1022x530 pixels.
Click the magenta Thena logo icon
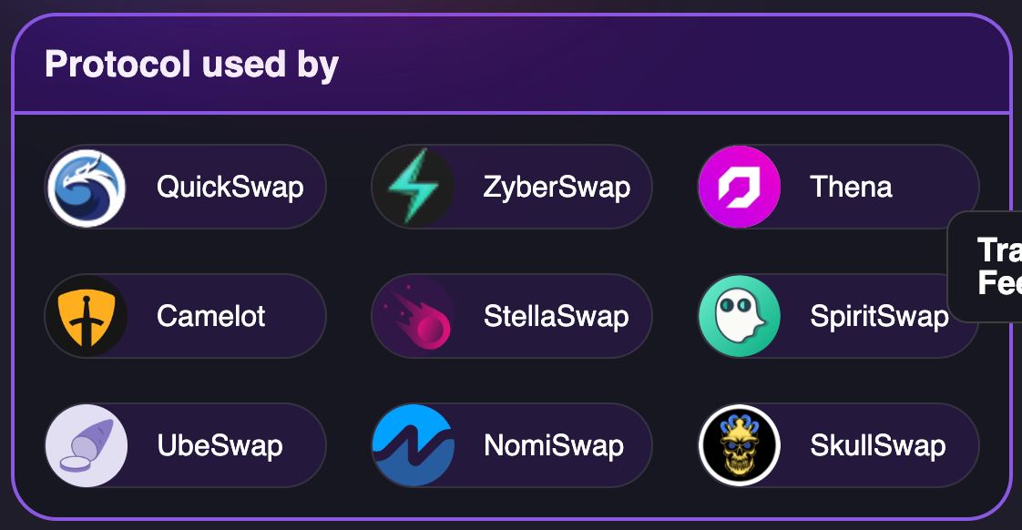739,187
